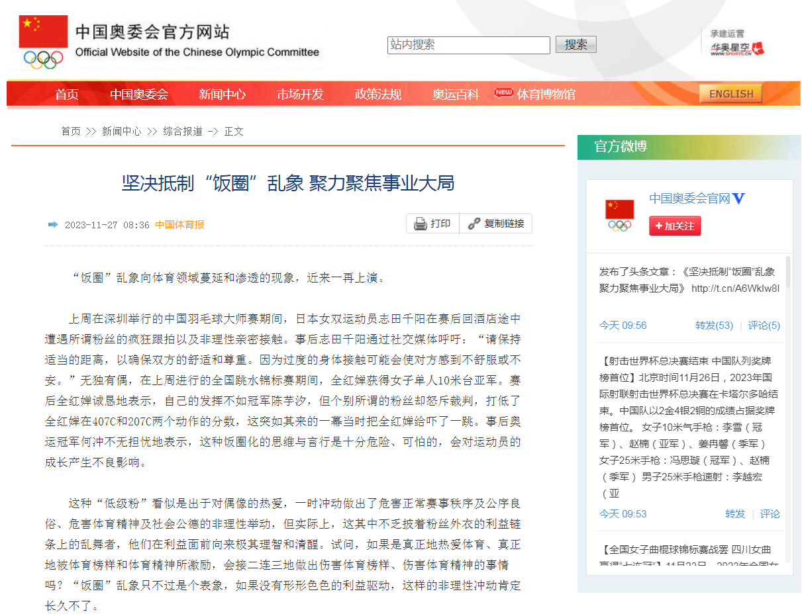
Task: Click the printer icon beside 打印
Action: pos(420,224)
